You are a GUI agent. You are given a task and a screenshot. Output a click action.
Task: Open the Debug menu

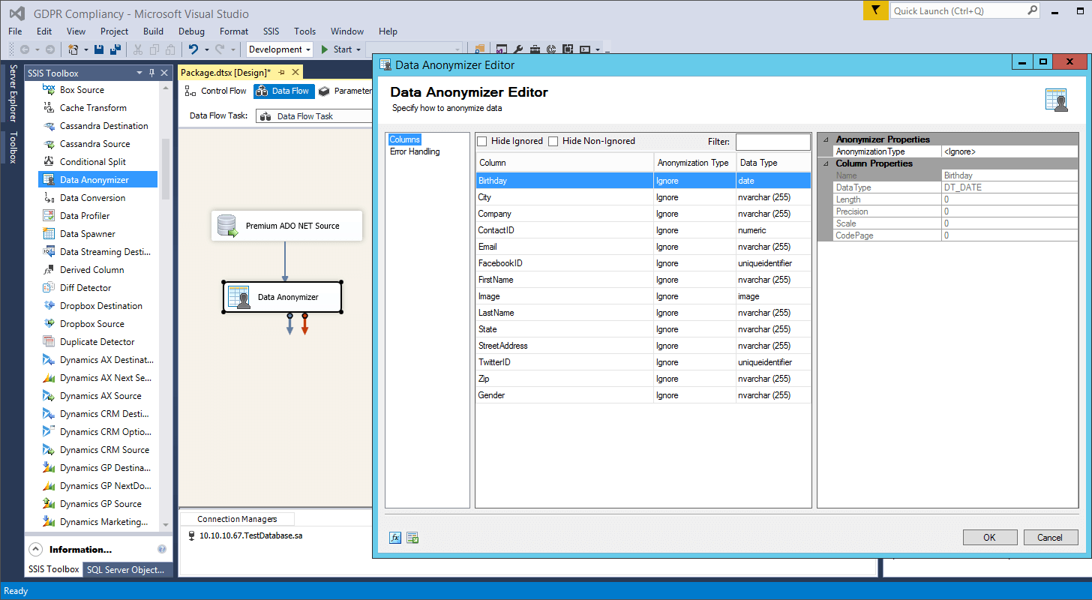[191, 31]
